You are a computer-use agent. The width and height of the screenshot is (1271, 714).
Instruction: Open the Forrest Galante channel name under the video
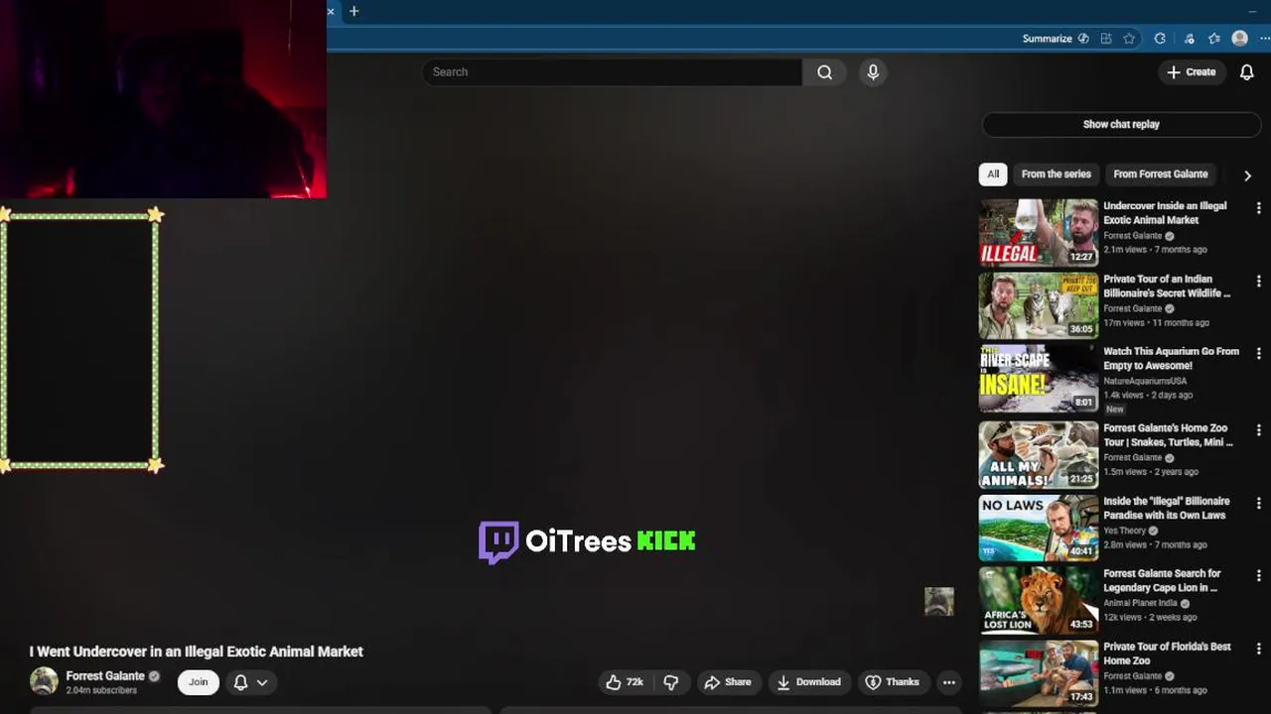pos(105,676)
